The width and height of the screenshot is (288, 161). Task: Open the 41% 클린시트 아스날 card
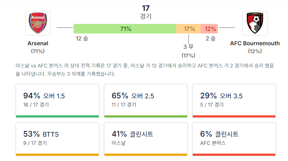pos(146,139)
